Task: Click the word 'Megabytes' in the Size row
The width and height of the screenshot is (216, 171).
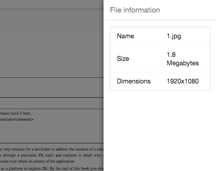Action: [183, 63]
